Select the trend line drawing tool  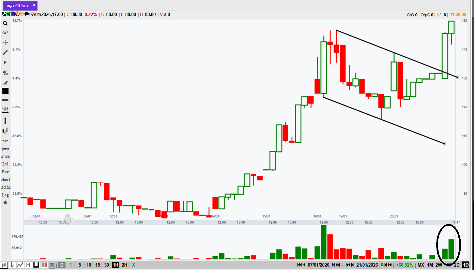[5, 52]
